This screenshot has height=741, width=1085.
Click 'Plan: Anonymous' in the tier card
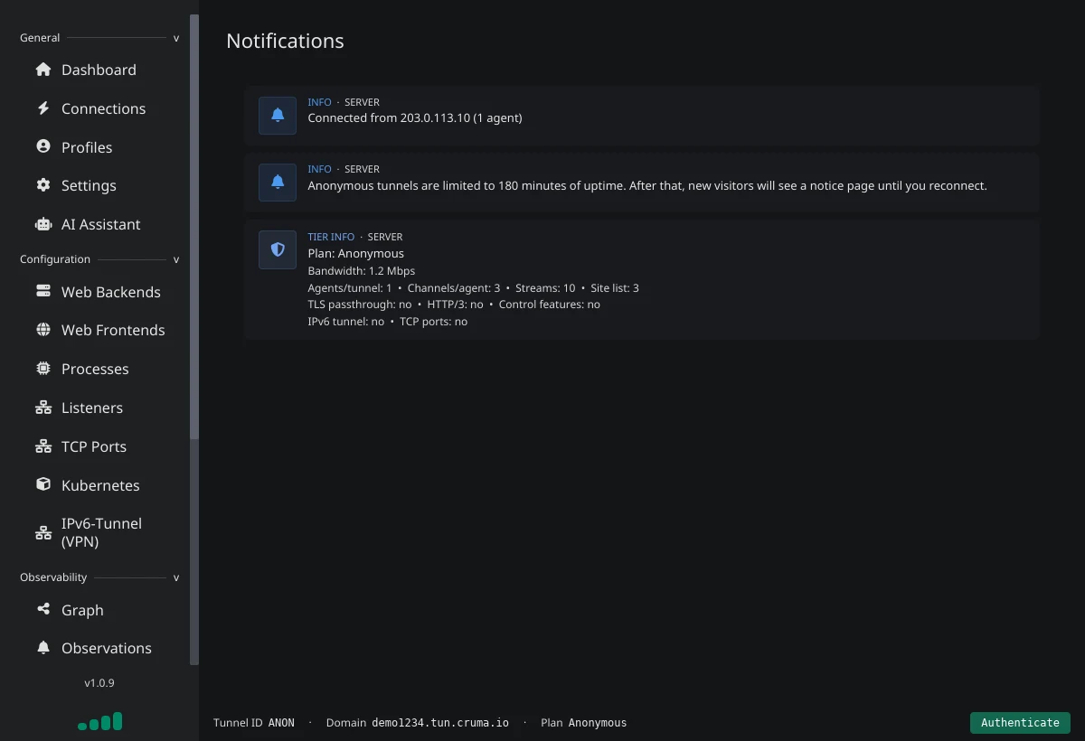(356, 253)
